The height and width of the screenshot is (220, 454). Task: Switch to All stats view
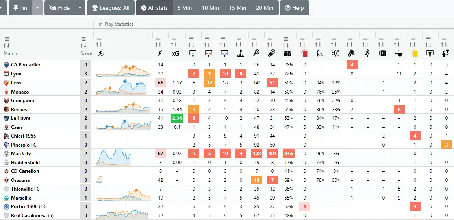154,8
